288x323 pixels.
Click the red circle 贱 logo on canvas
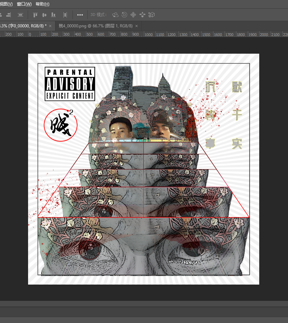tap(61, 125)
